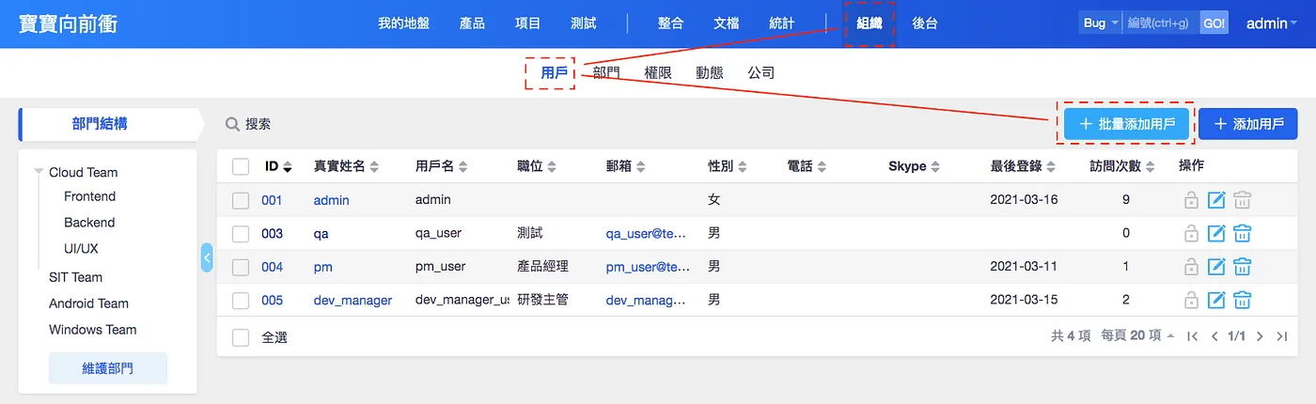1316x404 pixels.
Task: Toggle the 全選 checkbox at bottom
Action: [x=241, y=337]
